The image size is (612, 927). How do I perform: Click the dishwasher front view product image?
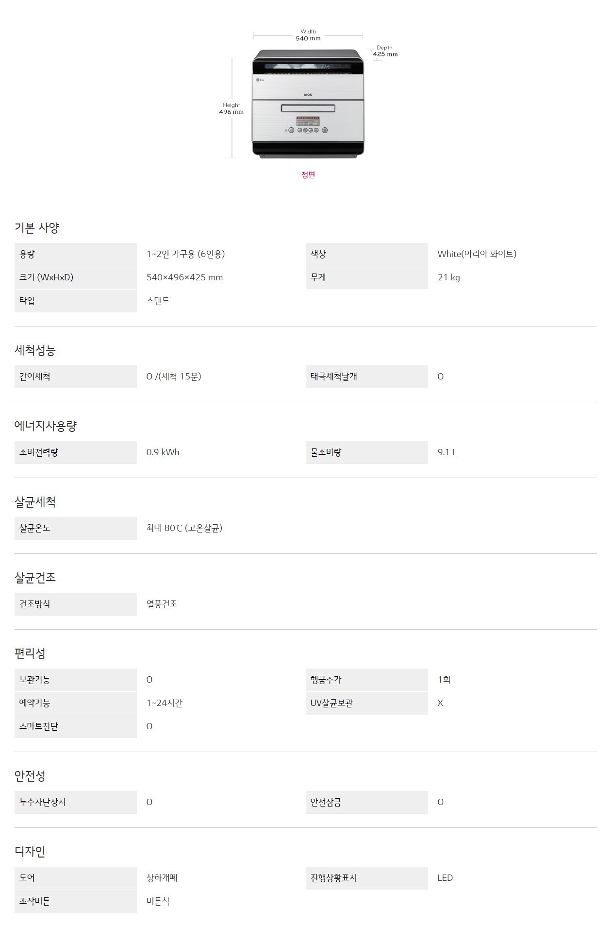click(308, 103)
